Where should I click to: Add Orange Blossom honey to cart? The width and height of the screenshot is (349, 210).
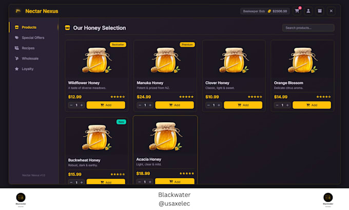point(312,105)
